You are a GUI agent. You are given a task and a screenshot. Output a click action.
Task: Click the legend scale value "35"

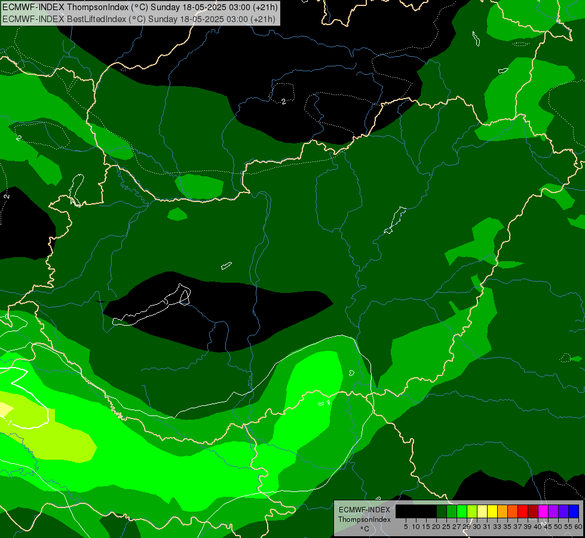[x=507, y=527]
